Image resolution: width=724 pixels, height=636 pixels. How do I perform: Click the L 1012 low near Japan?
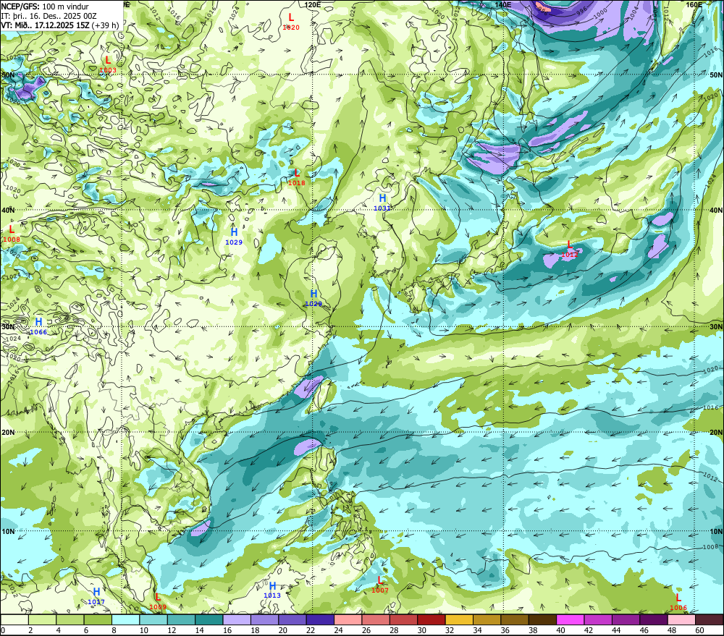(x=569, y=249)
